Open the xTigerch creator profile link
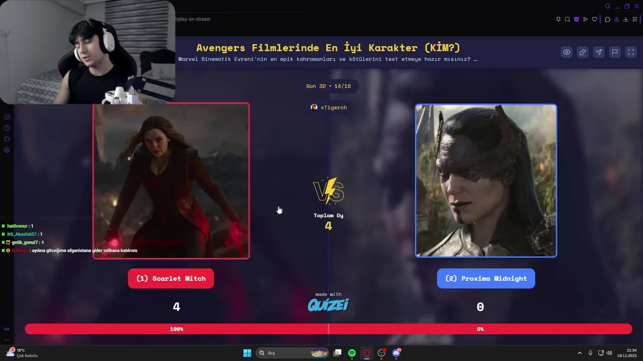 pos(329,107)
